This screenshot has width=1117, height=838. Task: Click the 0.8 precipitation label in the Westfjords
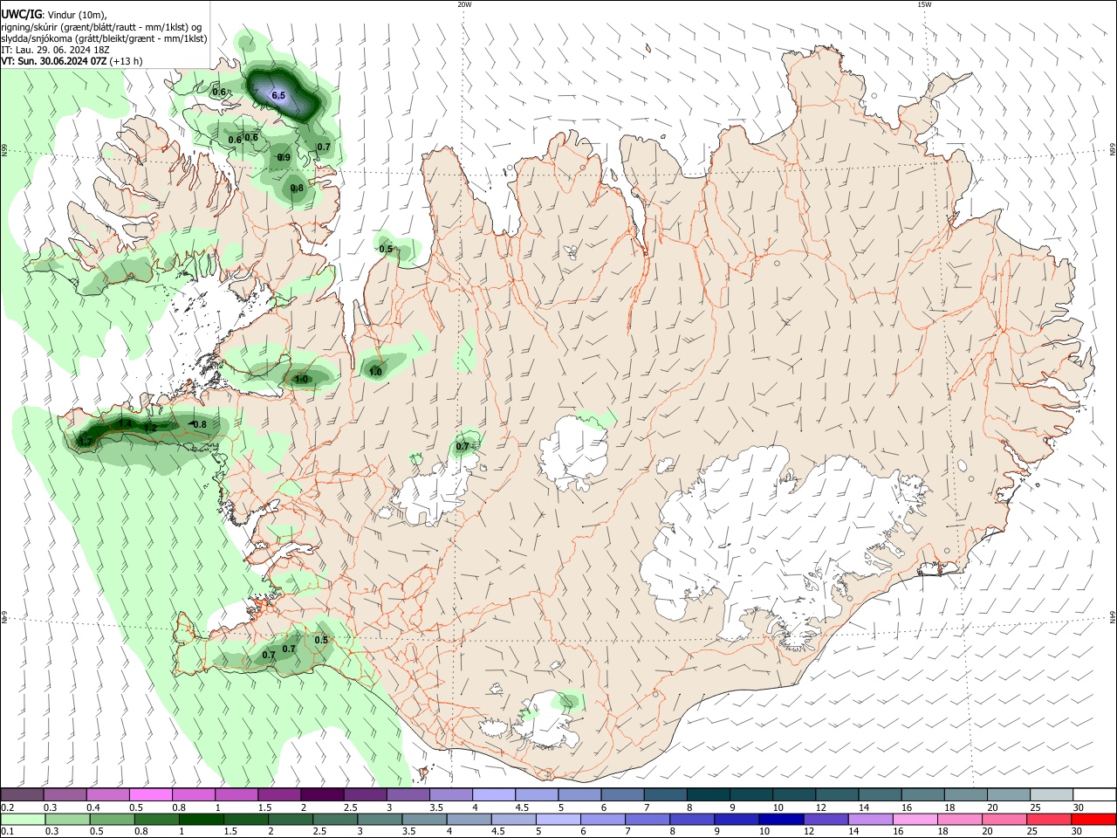[x=297, y=188]
